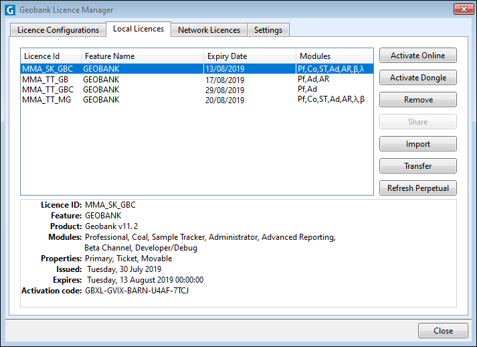Viewport: 477px width, 347px height.
Task: Click Activate Online button
Action: [x=418, y=56]
